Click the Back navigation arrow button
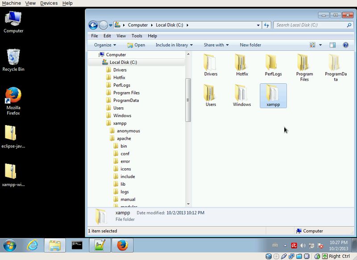Screen dimensions: 357x260 [93, 25]
